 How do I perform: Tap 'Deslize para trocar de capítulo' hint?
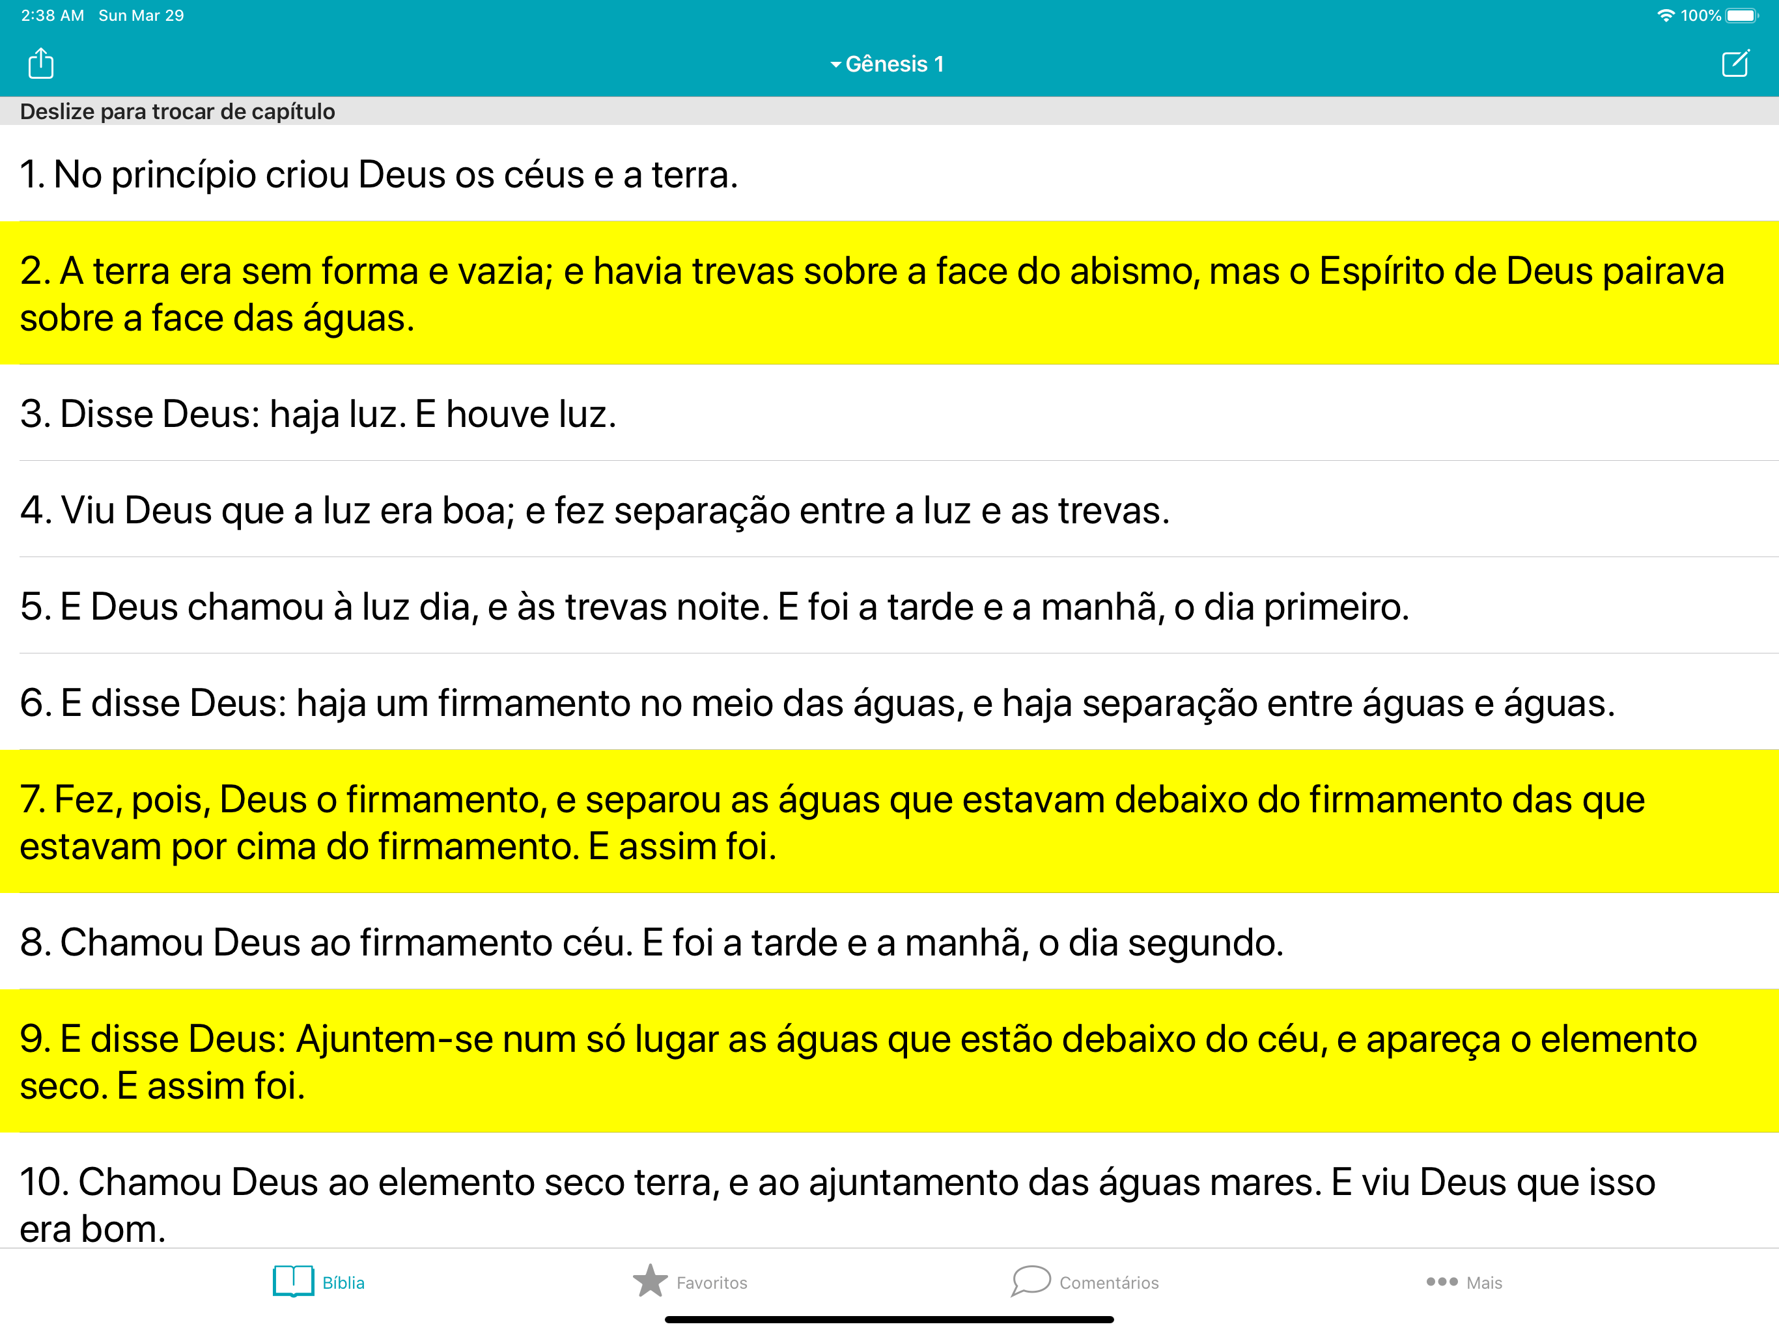coord(177,111)
